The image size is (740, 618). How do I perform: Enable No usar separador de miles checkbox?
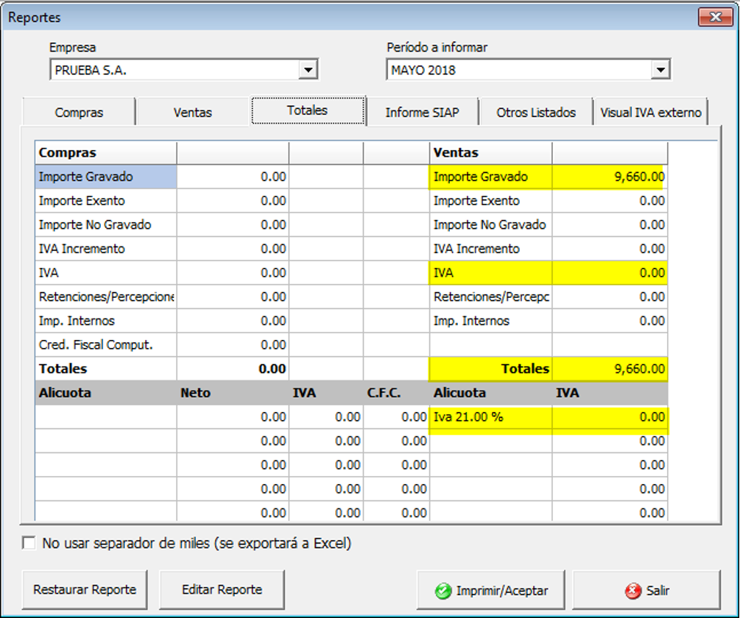29,544
